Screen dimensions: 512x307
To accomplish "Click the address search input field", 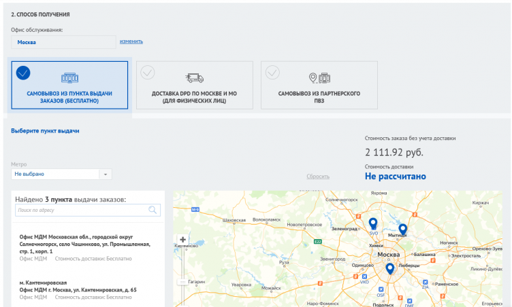I will (x=82, y=211).
